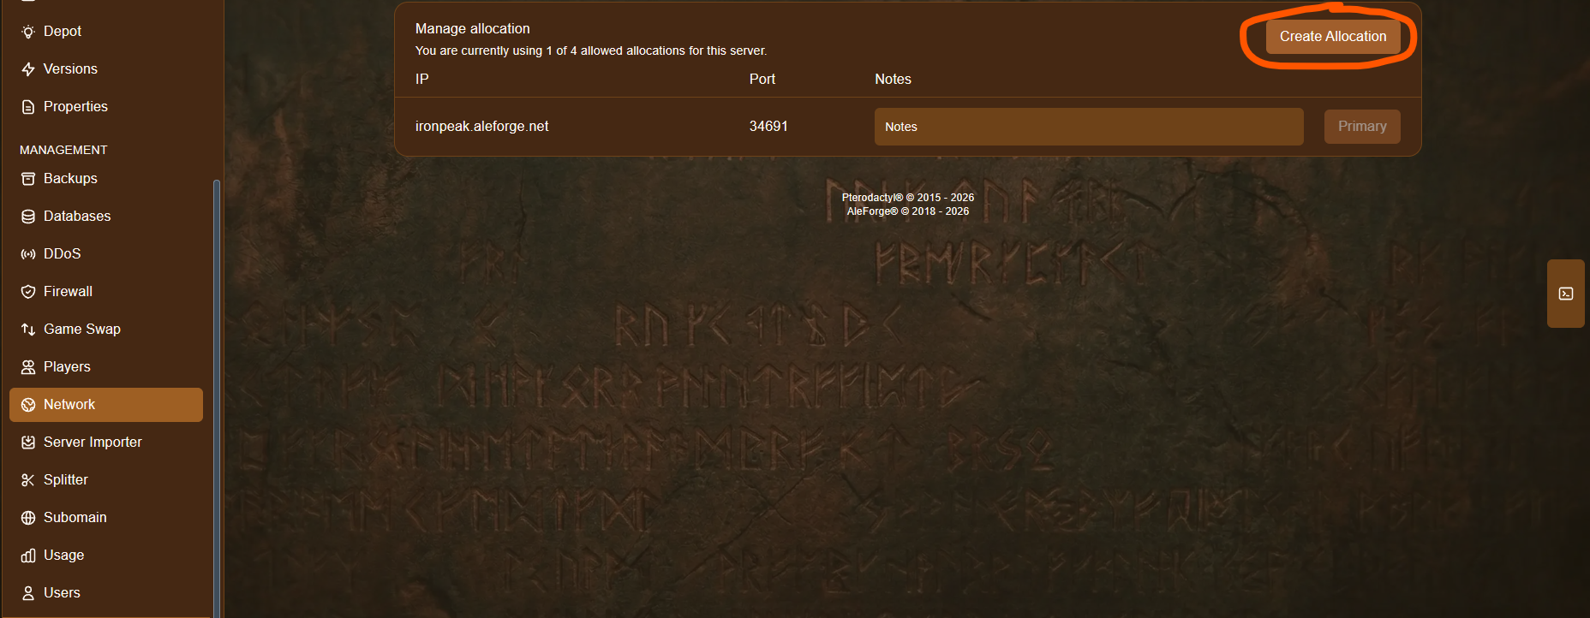Click the Backups archive icon

coord(28,179)
